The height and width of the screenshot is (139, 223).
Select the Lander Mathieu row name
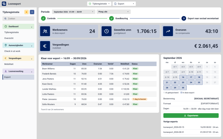point(49,89)
